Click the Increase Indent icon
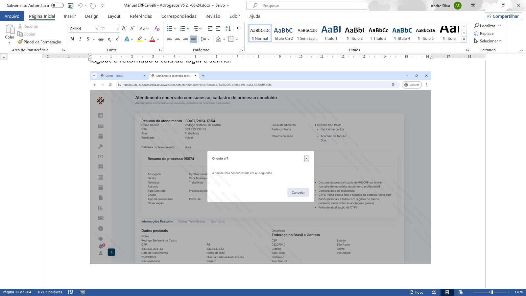The height and width of the screenshot is (296, 526). (218, 29)
